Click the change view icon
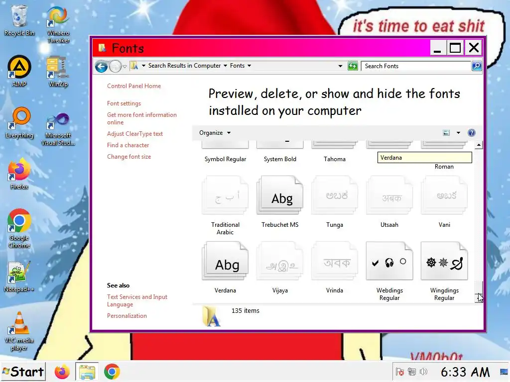This screenshot has width=510, height=382. 446,132
